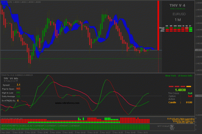
Task: Click the 3x ATR(20) SL value 6
Action: (x=18, y=100)
